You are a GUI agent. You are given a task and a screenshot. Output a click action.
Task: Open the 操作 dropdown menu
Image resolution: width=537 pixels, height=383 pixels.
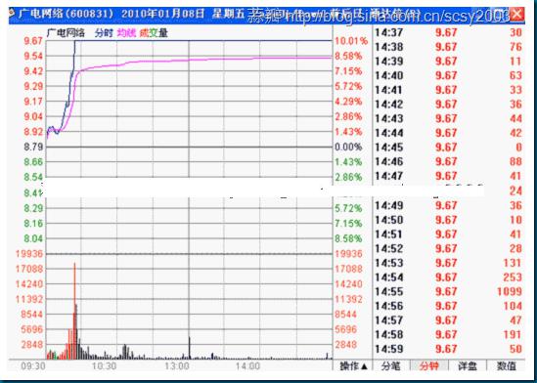pyautogui.click(x=353, y=366)
